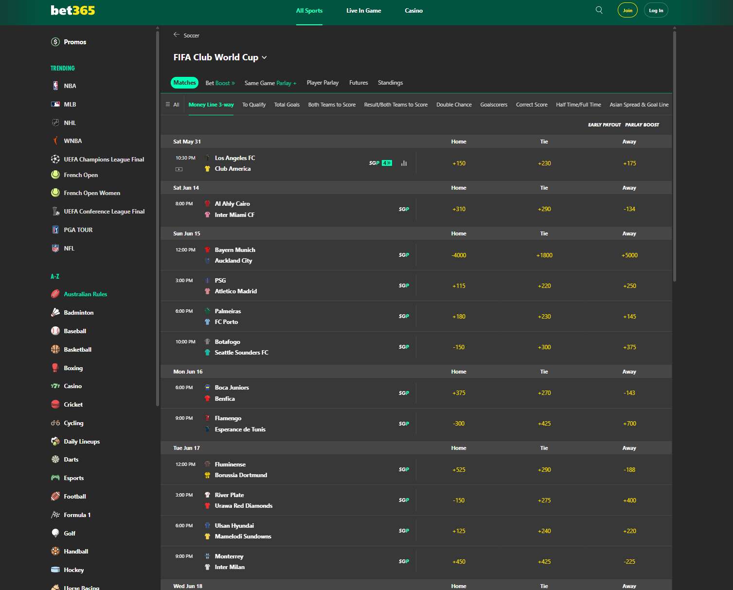Select the Correct Score market tab
The width and height of the screenshot is (733, 590).
[x=532, y=105]
